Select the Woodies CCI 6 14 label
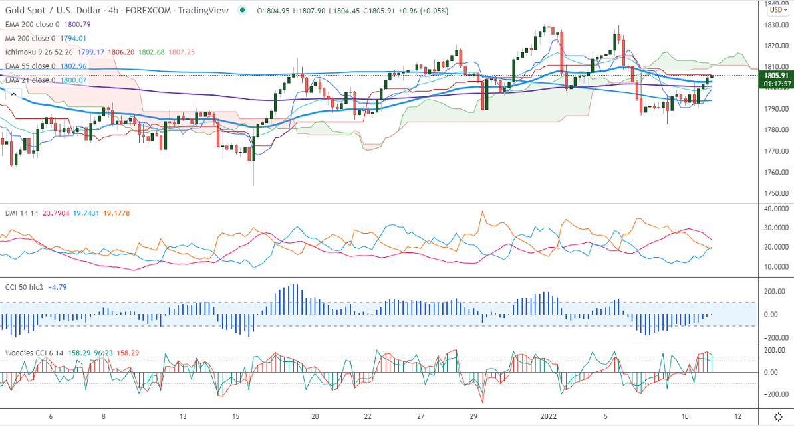 [35, 353]
